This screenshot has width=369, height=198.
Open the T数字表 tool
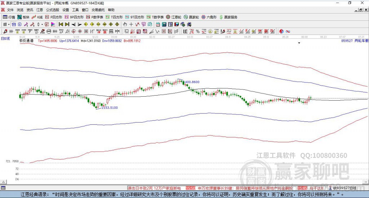[x=155, y=17]
